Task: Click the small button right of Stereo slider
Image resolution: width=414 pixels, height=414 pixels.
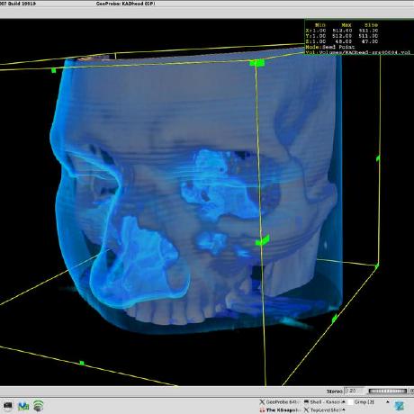Action: 412,391
